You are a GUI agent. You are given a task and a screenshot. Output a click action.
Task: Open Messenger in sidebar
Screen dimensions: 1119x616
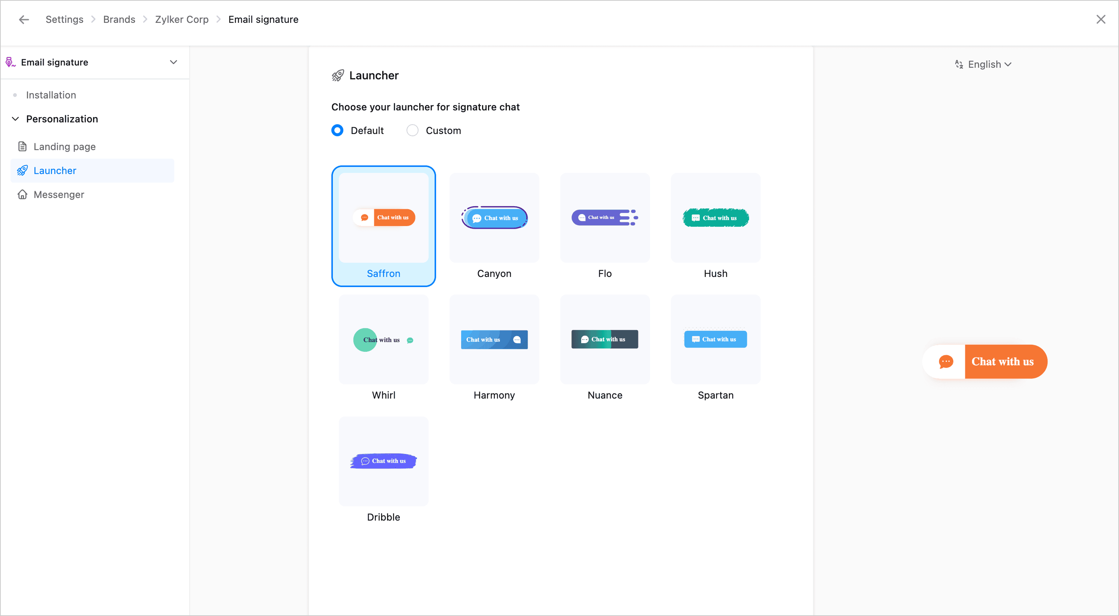59,194
